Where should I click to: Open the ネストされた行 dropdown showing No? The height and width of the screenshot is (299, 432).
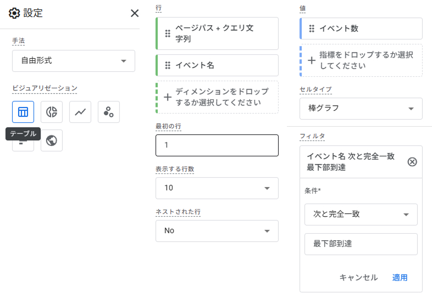point(217,231)
